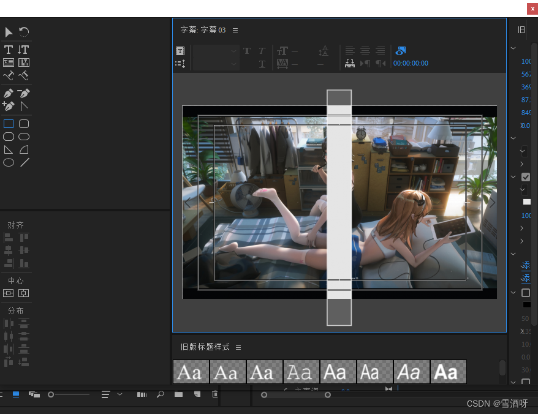The image size is (538, 414).
Task: Toggle Show Background Video eye icon
Action: [x=400, y=51]
